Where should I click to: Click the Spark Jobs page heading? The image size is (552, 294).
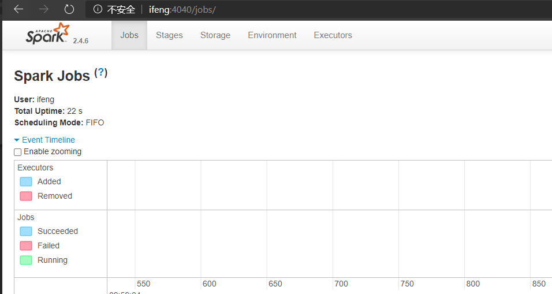52,76
